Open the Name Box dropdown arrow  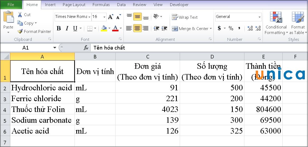(x=55, y=48)
